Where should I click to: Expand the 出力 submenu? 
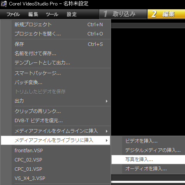55,101
